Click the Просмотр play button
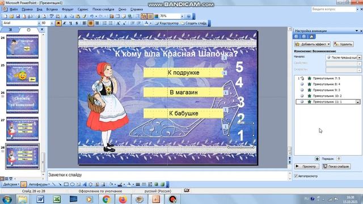The image size is (363, 204). tap(306, 166)
